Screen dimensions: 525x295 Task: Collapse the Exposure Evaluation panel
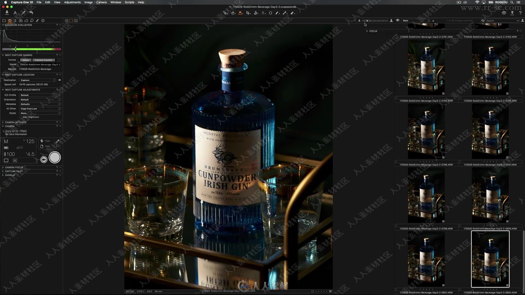(x=3, y=25)
